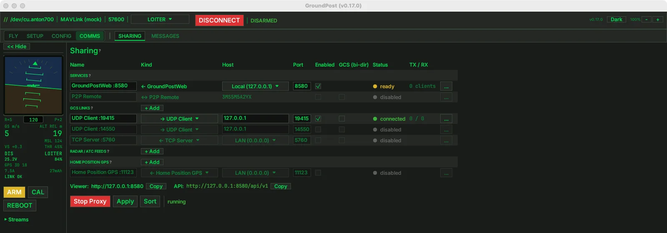Click the help mark next to Sharing heading
This screenshot has width=667, height=233.
coord(100,51)
